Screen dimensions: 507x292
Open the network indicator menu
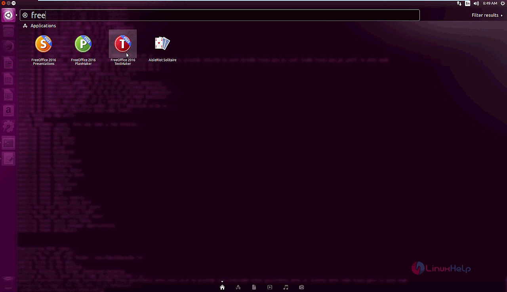[x=459, y=3]
